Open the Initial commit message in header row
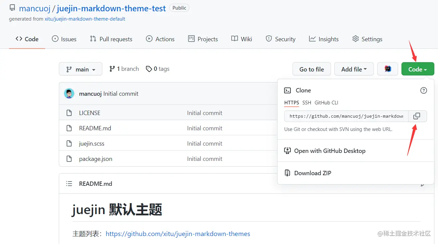The width and height of the screenshot is (438, 244). point(121,94)
